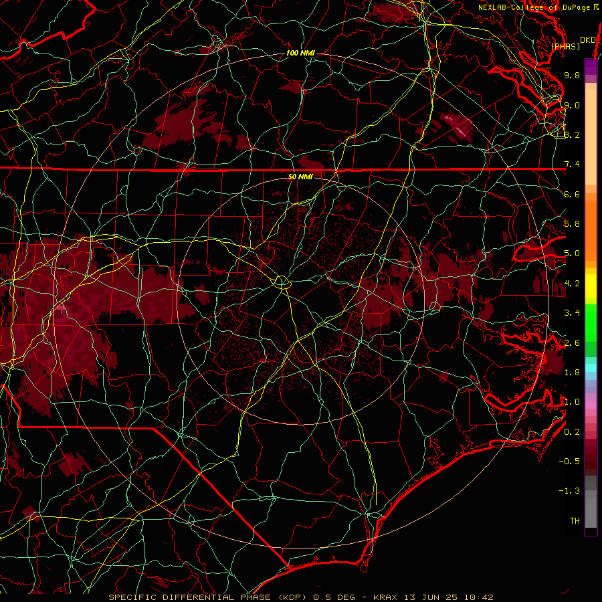
Task: Pick the pink segment of the color bar
Action: [591, 405]
